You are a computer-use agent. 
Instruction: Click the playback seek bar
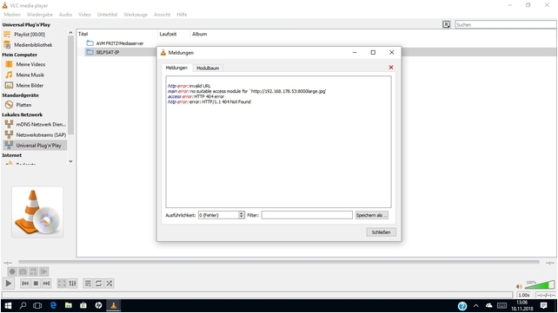pyautogui.click(x=279, y=262)
